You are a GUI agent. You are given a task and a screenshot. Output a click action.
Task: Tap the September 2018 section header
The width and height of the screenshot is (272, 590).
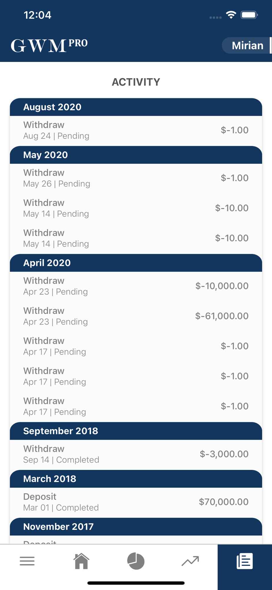click(136, 431)
